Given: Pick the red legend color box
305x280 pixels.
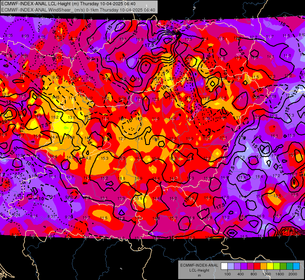Looking at the screenshot, I should (x=257, y=266).
